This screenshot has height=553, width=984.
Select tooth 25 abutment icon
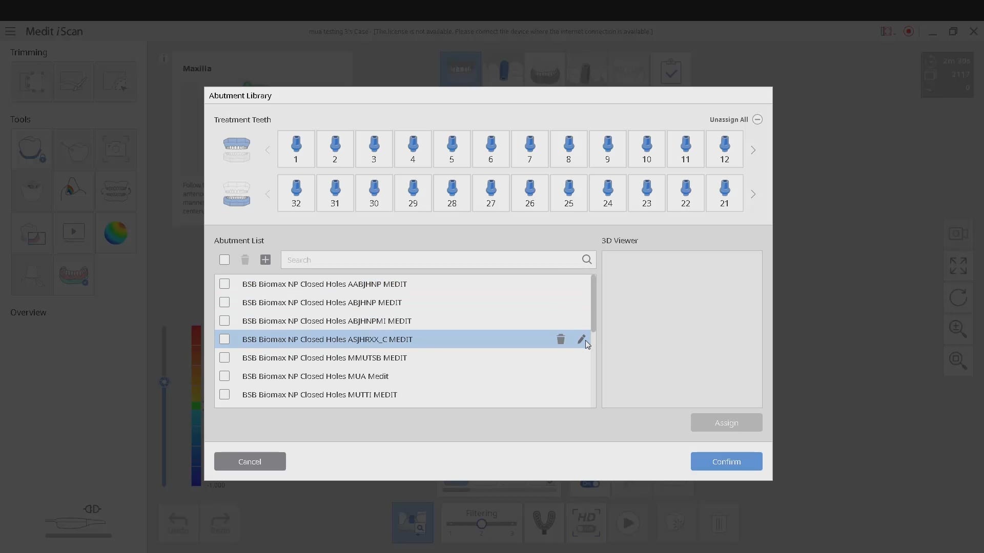[x=568, y=193]
